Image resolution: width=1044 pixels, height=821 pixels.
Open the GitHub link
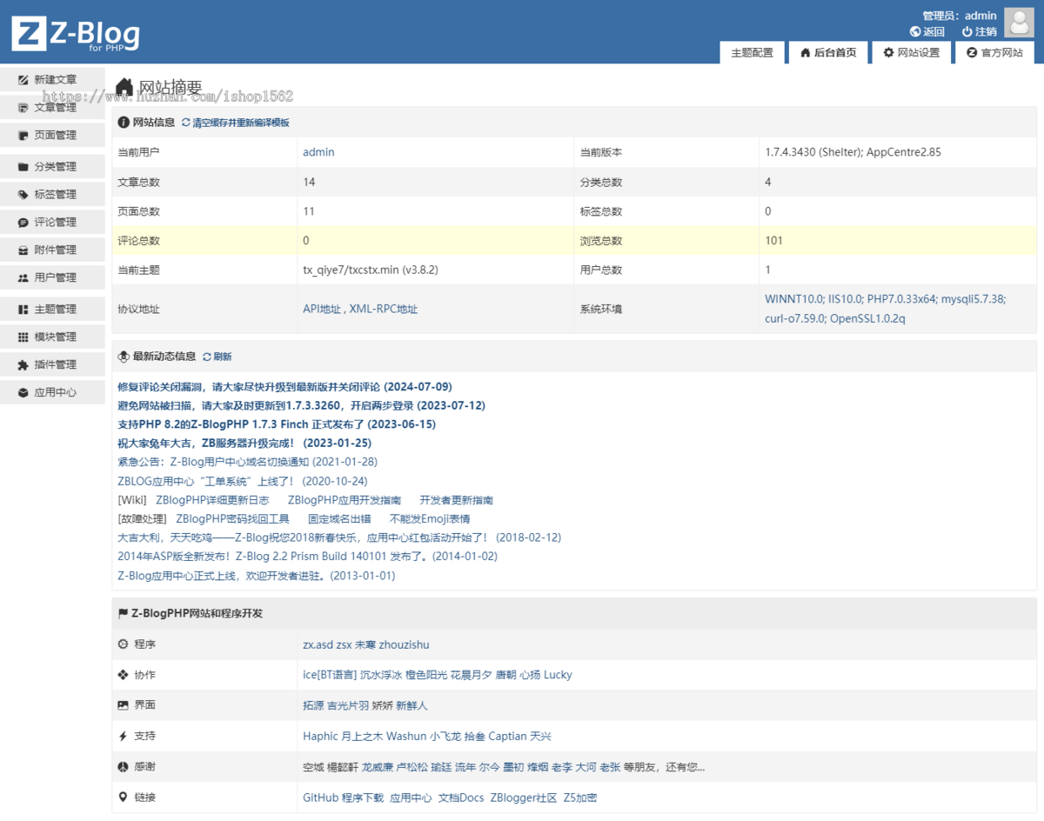coord(320,798)
